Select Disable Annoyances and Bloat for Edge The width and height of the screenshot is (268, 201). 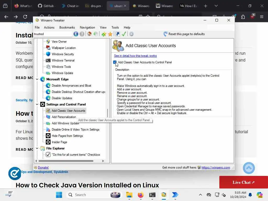point(71,86)
